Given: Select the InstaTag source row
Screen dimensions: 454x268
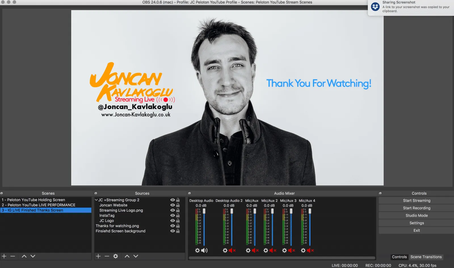Looking at the screenshot, I should point(139,215).
